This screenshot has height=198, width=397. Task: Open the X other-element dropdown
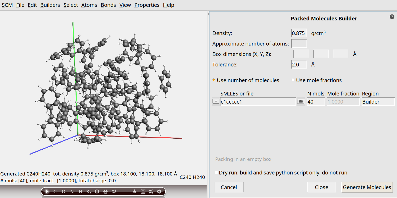click(x=89, y=192)
